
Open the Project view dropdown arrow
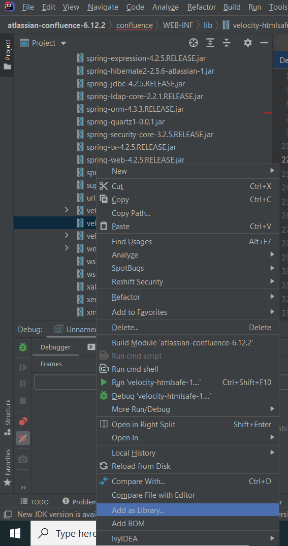pos(63,43)
